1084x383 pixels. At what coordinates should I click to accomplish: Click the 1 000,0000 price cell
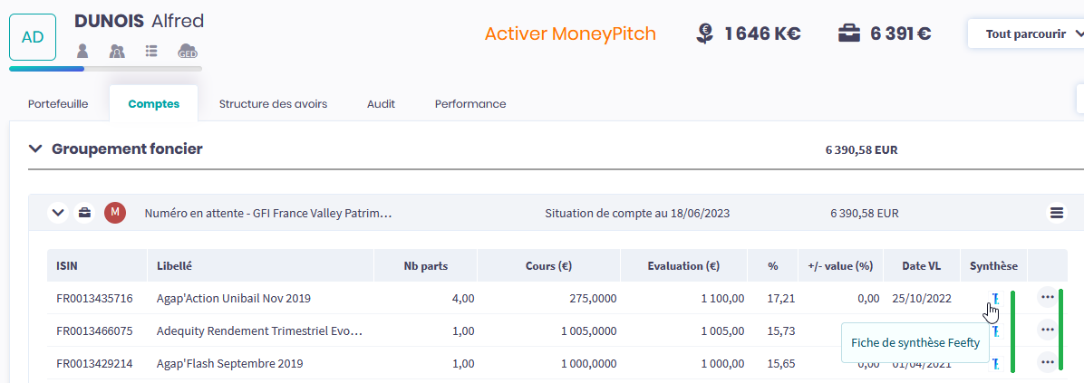coord(589,363)
